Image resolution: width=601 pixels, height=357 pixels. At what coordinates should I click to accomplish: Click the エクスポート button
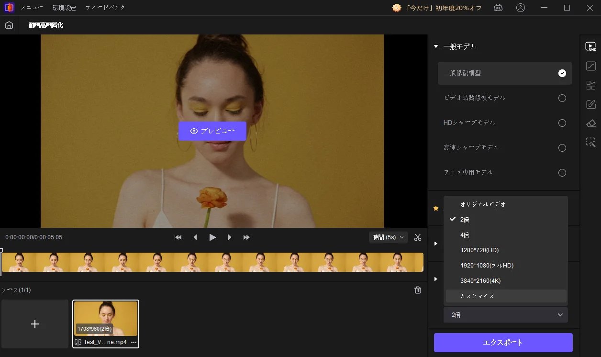(503, 342)
